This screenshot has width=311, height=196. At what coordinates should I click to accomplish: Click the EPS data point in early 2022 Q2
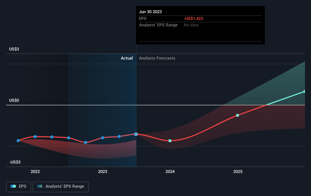coord(52,137)
